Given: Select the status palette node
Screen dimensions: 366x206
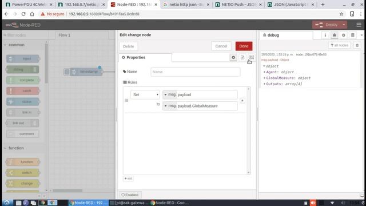Looking at the screenshot, I should (x=23, y=102).
